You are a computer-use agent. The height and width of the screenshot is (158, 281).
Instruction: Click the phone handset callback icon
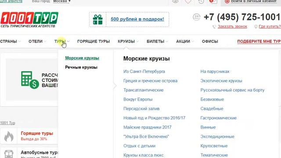pos(214,27)
